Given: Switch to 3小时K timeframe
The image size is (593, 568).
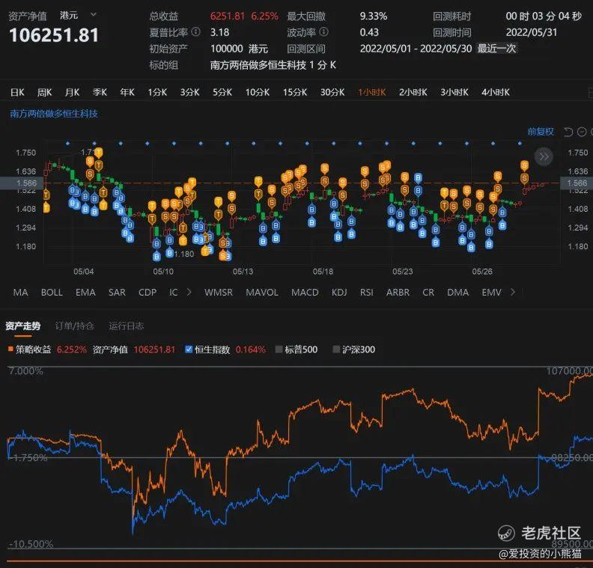Looking at the screenshot, I should click(x=454, y=92).
